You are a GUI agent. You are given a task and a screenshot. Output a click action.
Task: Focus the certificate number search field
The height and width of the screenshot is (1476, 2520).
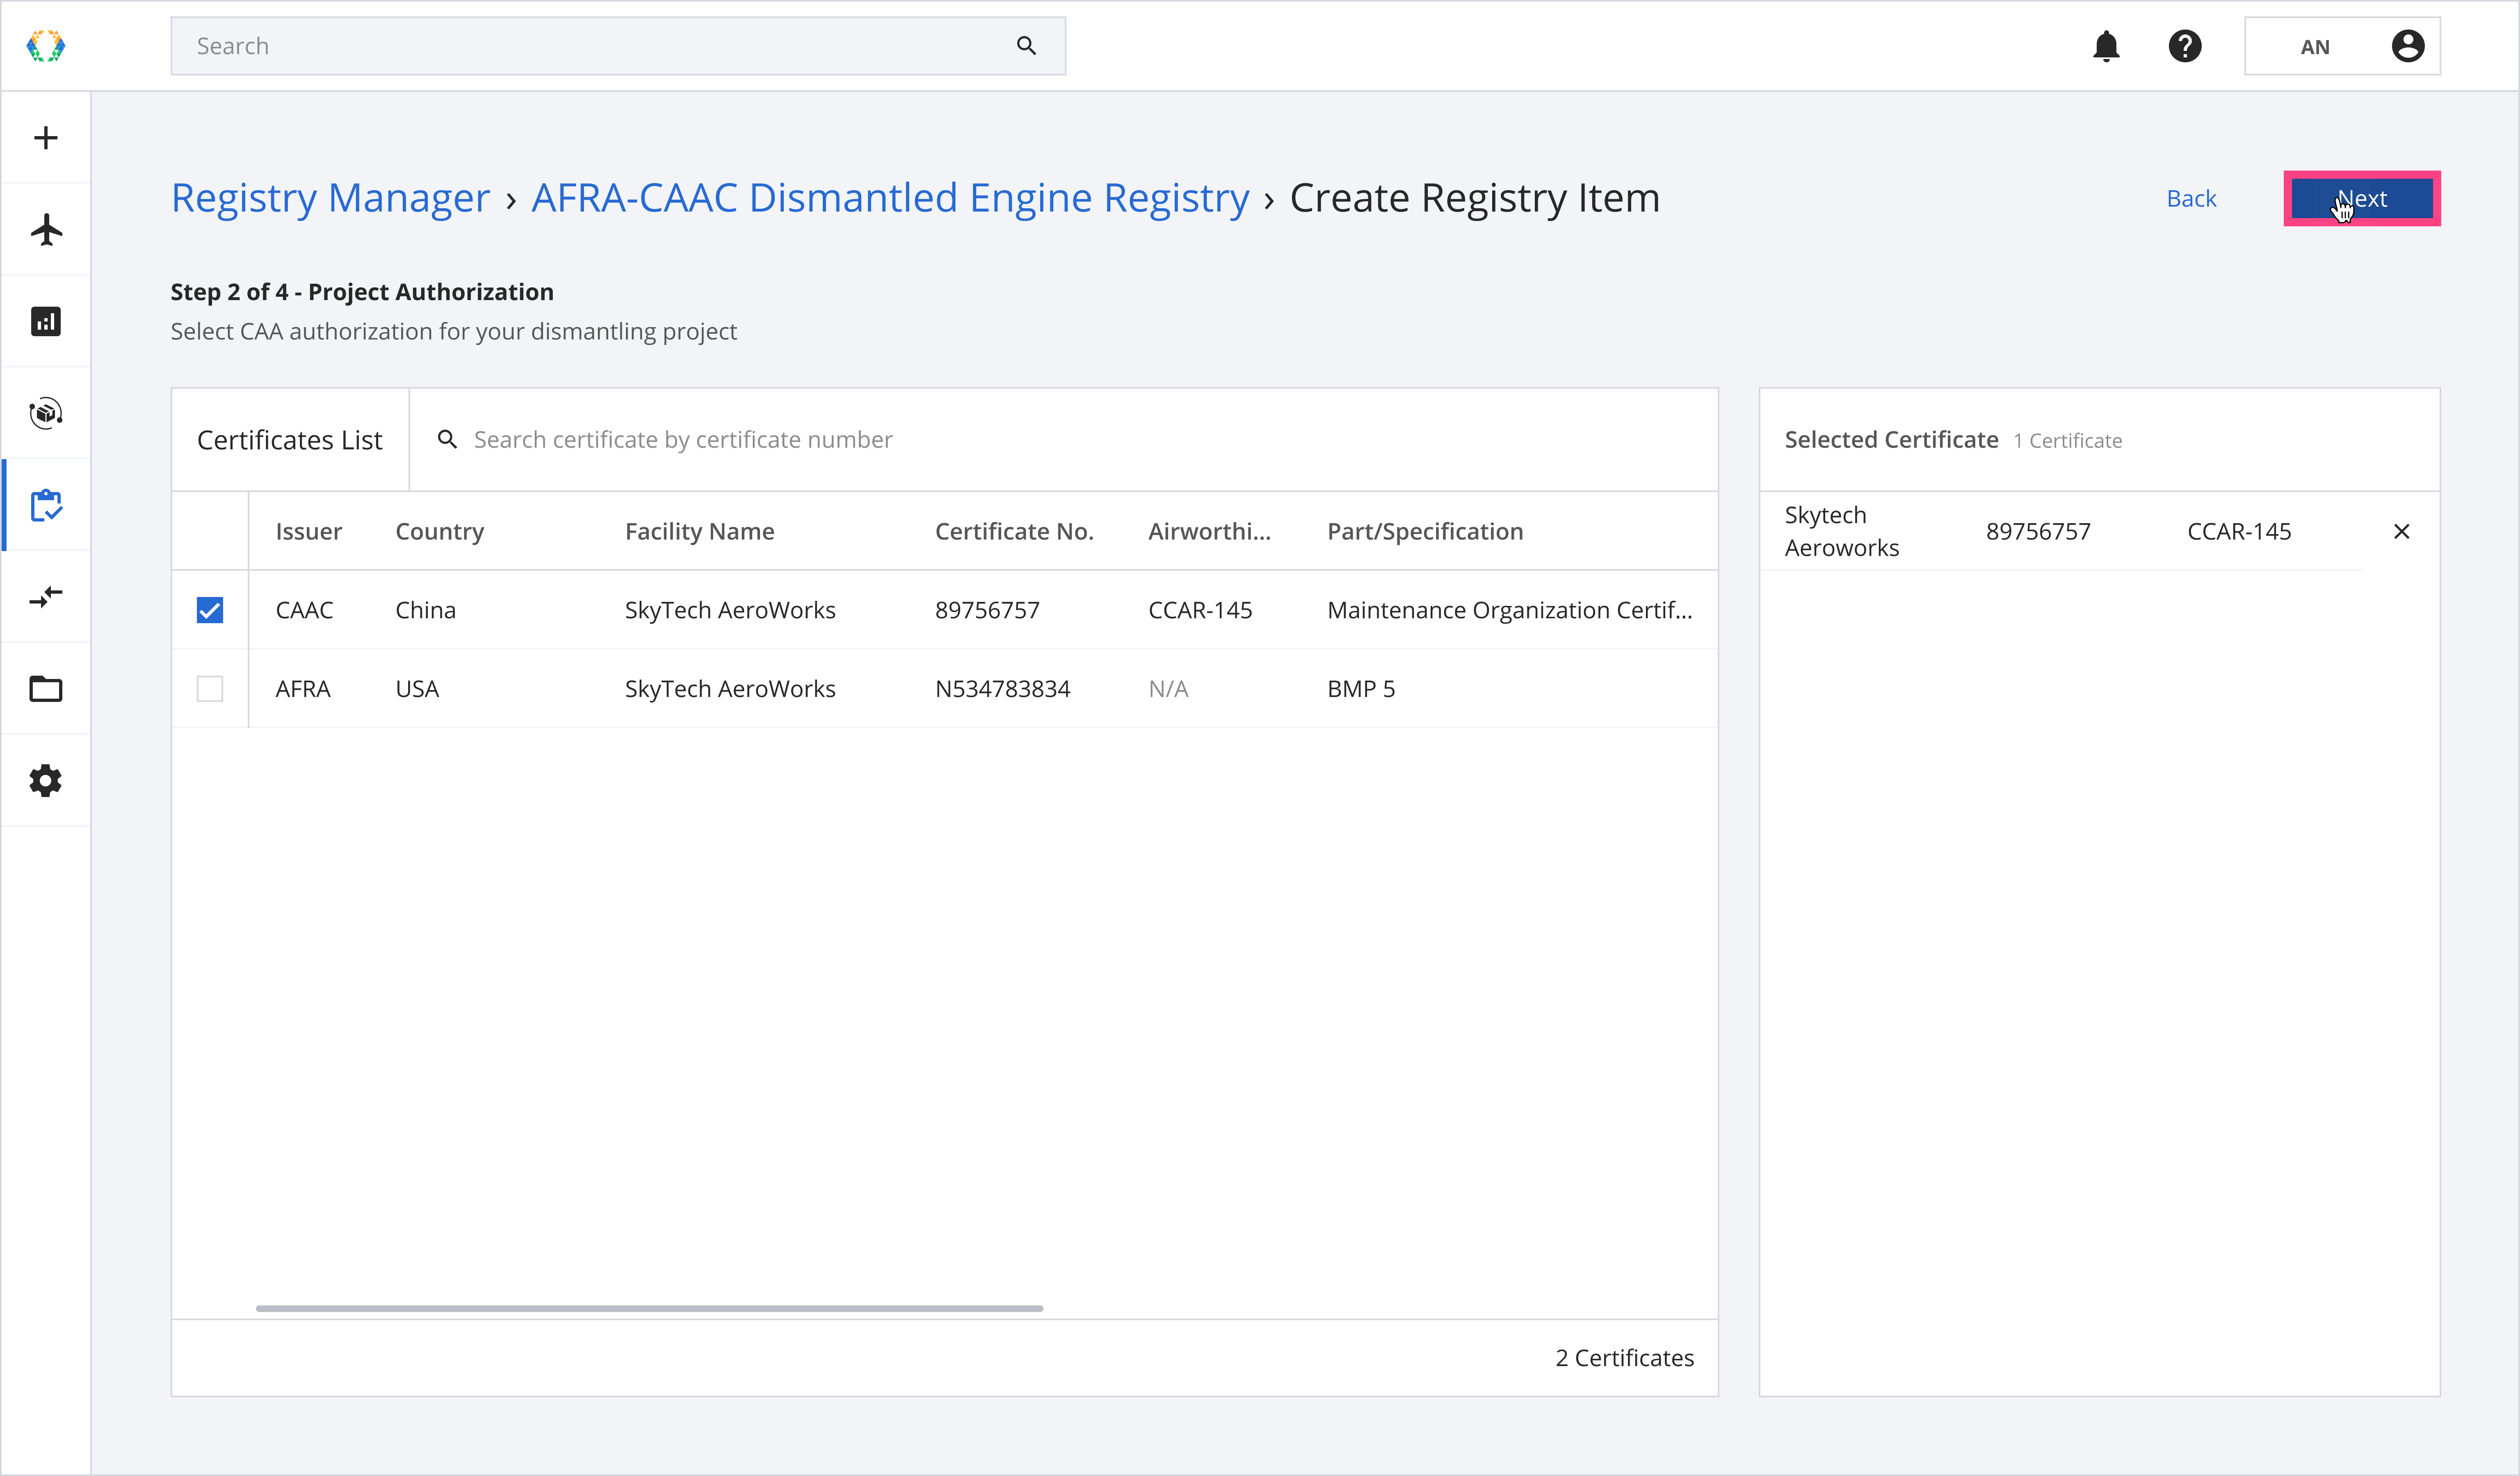1080,440
